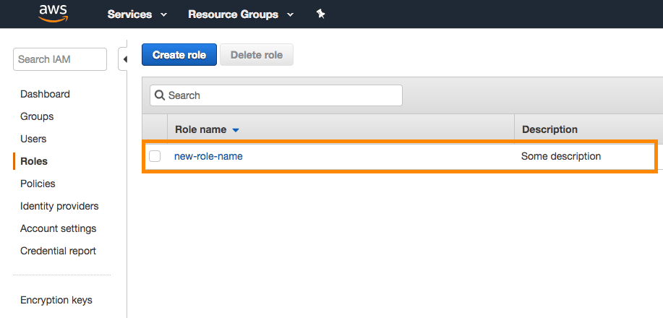
Task: Collapse the sidebar with the arrow handle
Action: 124,59
